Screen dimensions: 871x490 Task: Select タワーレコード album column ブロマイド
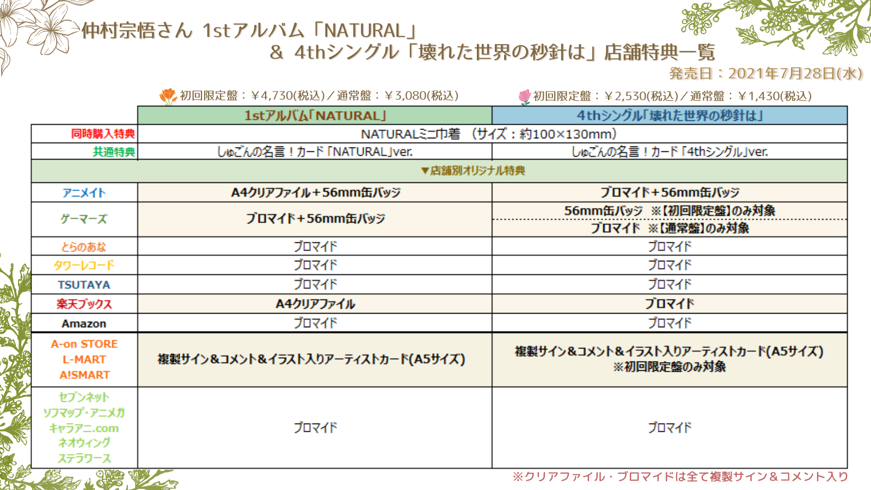tap(316, 265)
